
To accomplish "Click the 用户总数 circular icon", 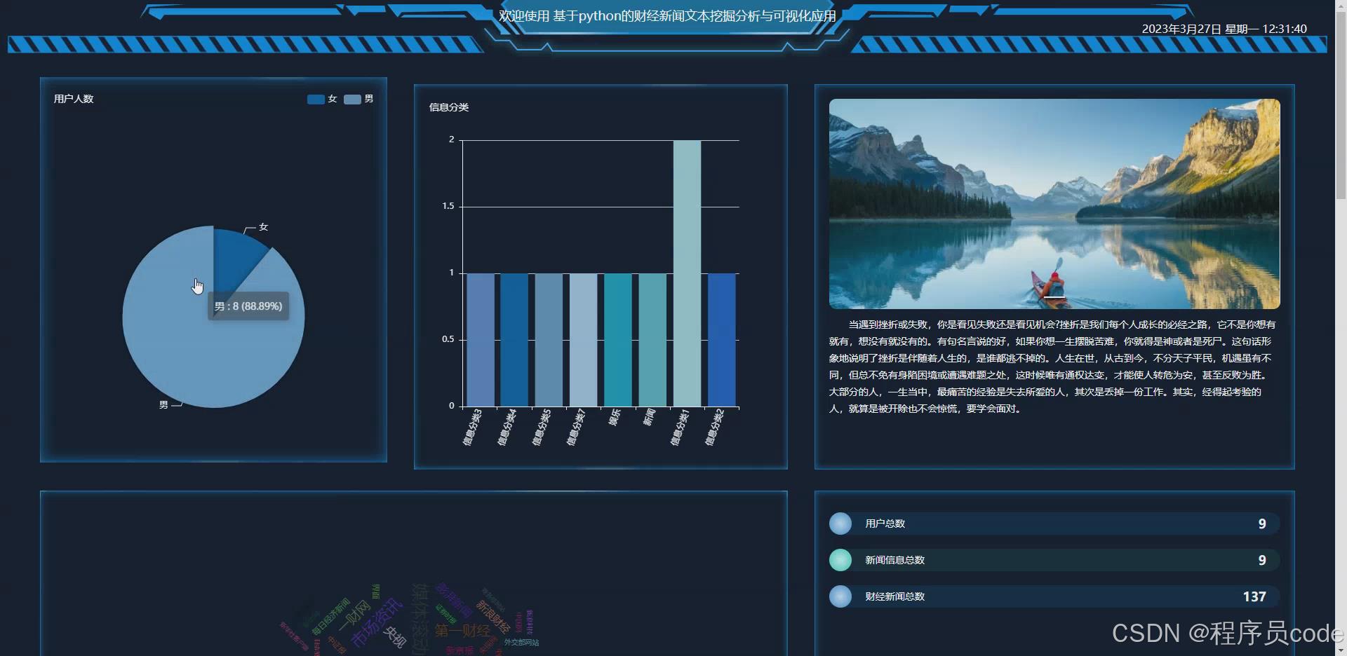I will point(840,524).
